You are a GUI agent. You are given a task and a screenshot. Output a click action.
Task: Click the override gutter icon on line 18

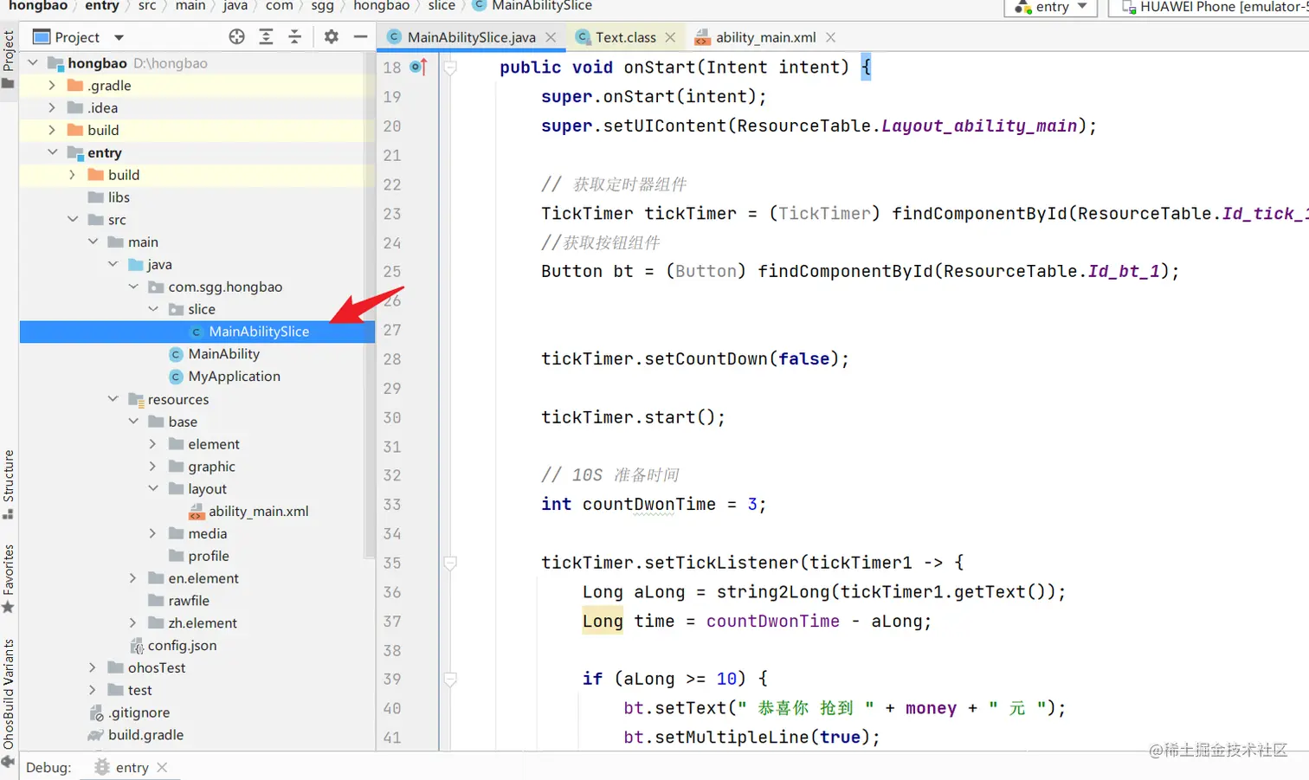(x=419, y=67)
